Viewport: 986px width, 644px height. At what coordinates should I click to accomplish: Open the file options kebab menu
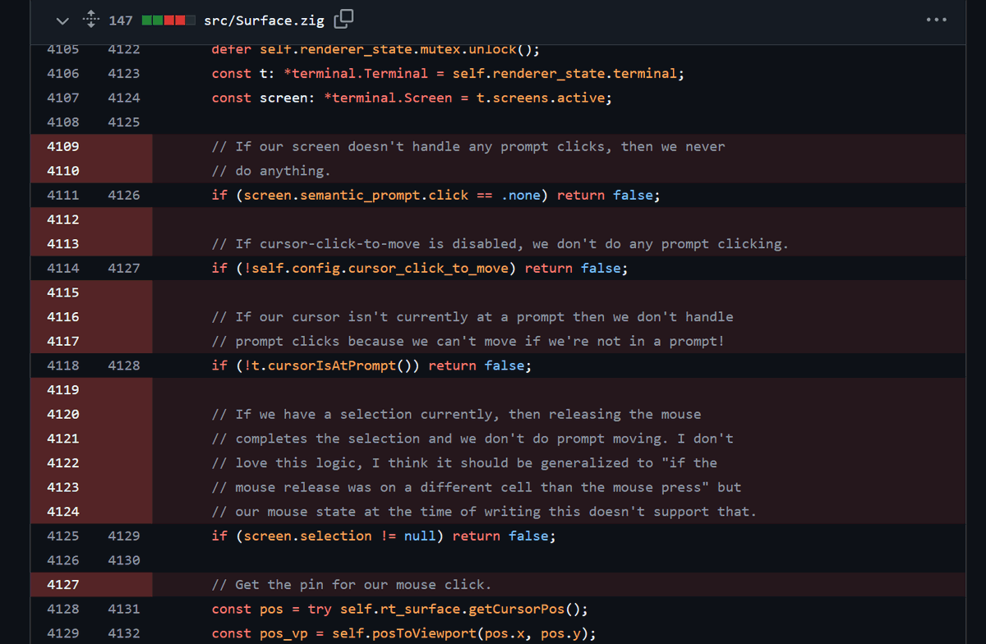(x=936, y=20)
